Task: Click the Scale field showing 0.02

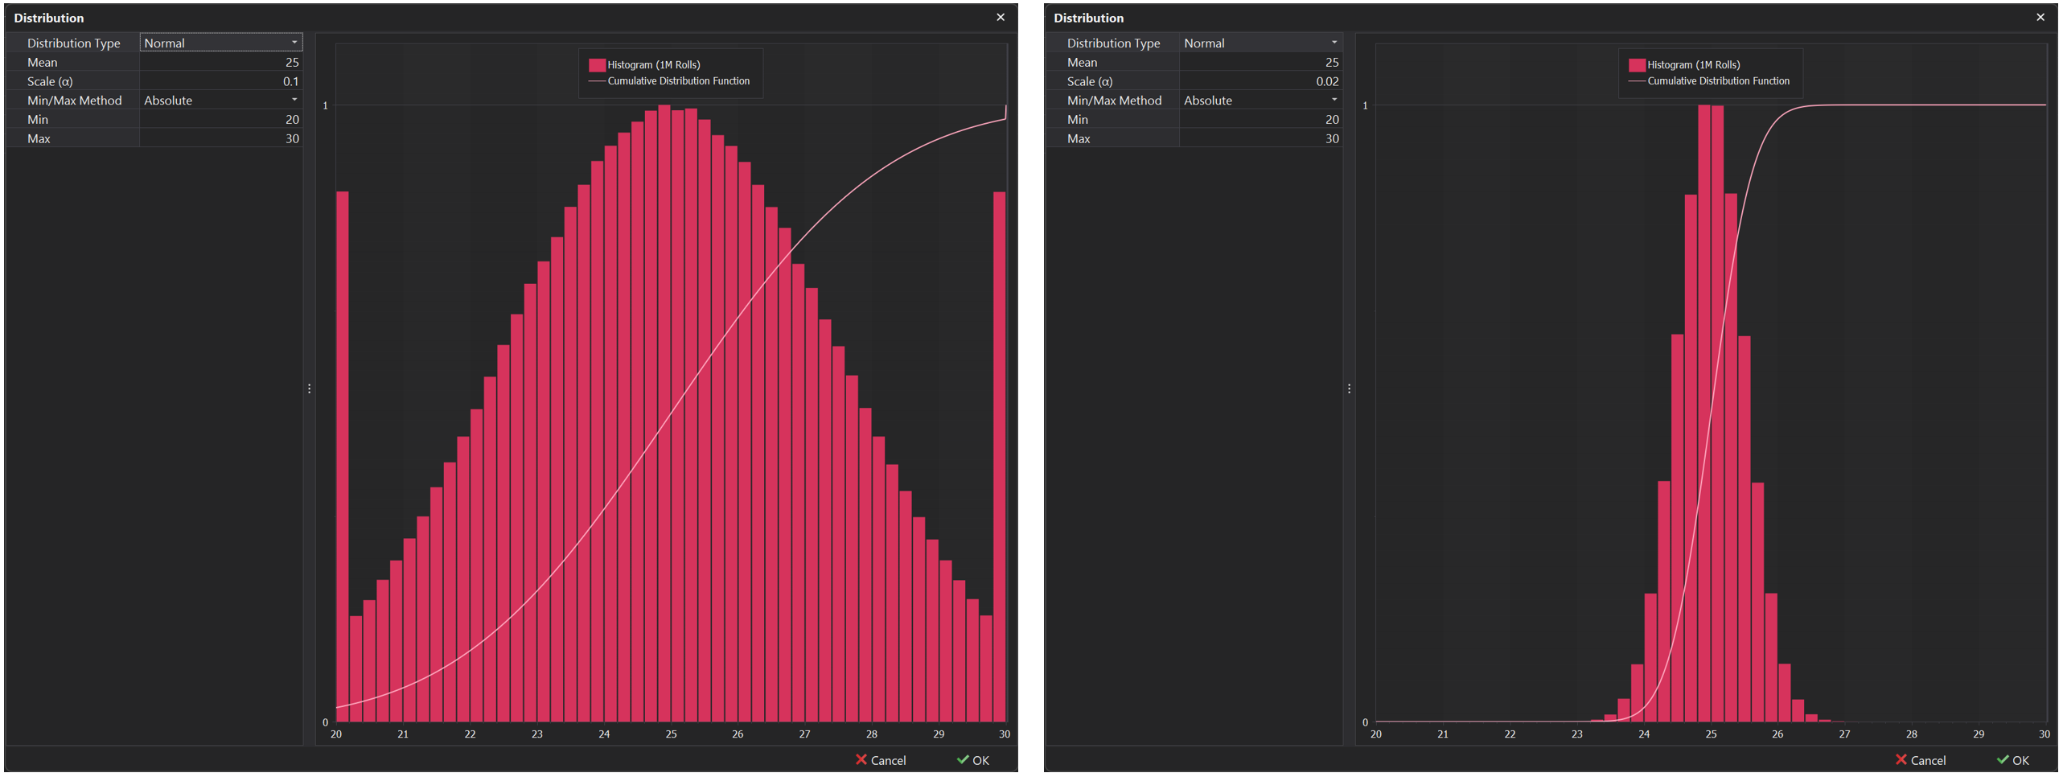Action: pos(1260,81)
